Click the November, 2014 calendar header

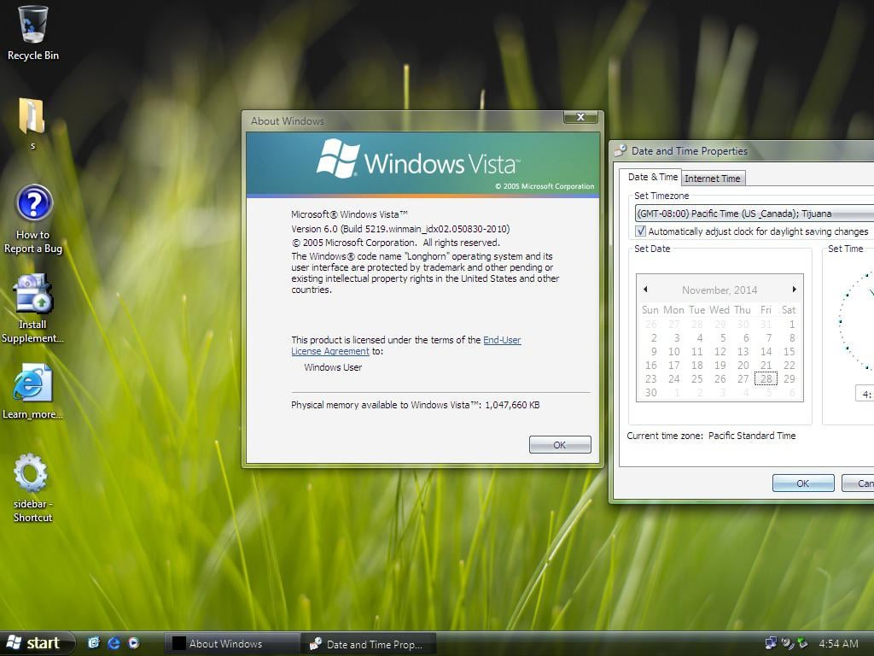click(x=720, y=290)
